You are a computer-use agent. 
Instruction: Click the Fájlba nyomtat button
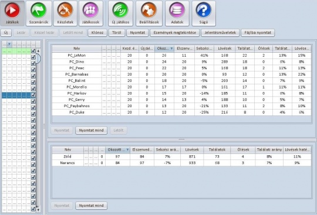[x=258, y=33]
